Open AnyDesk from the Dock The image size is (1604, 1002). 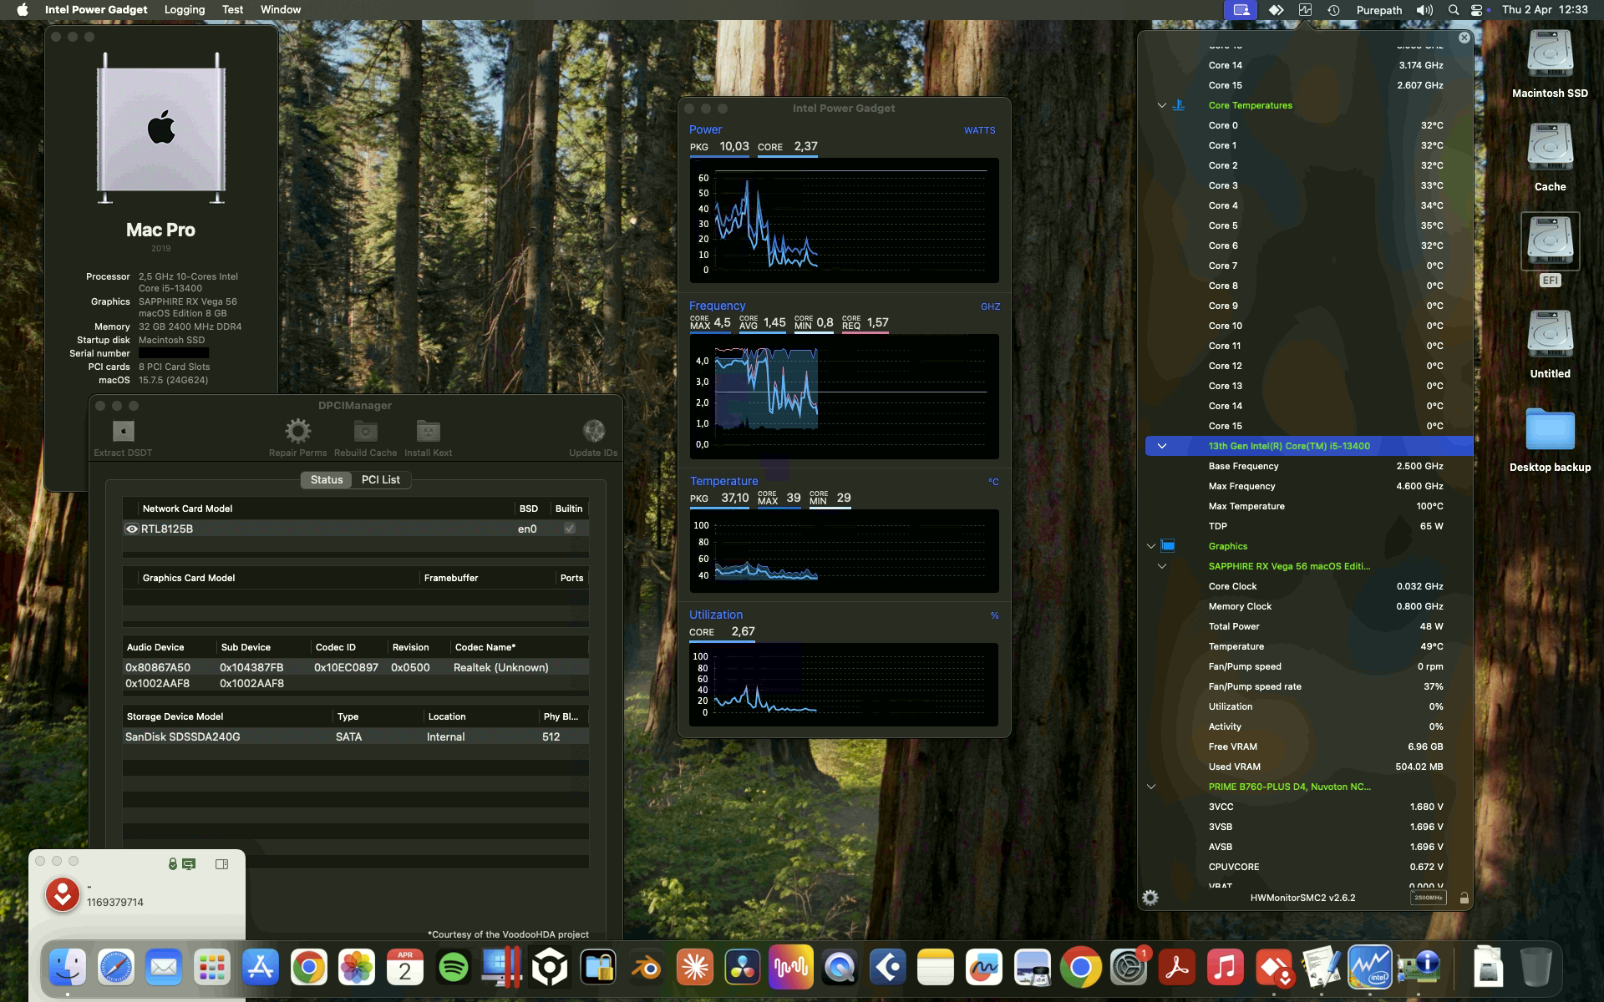tap(1273, 968)
